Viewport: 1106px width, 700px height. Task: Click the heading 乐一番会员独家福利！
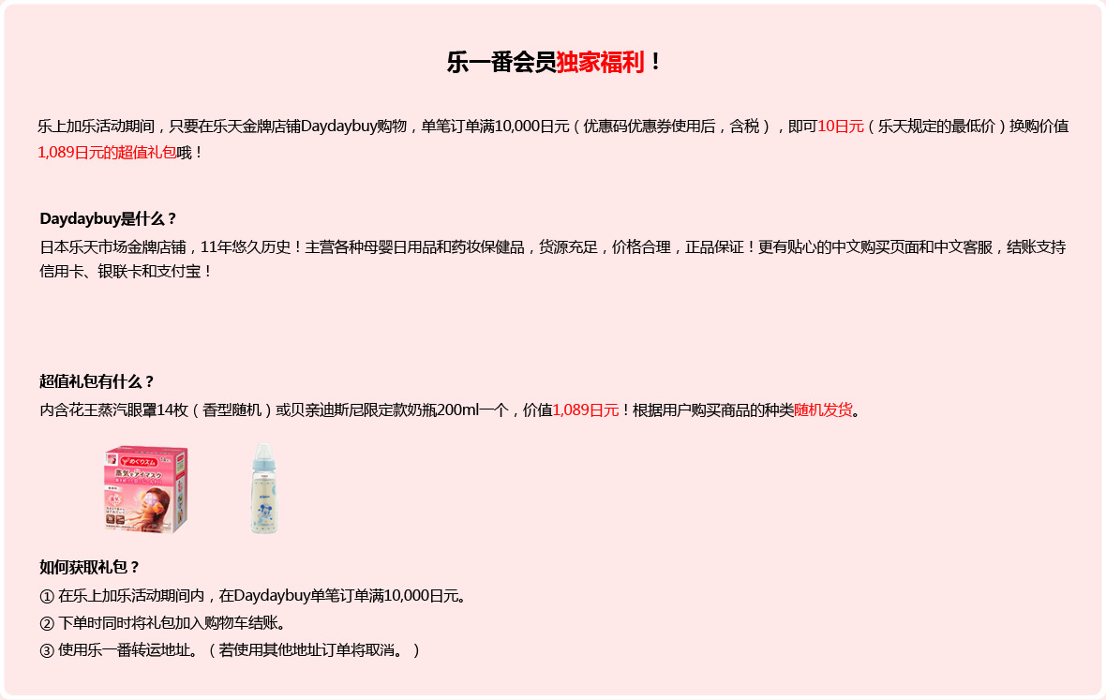coord(554,62)
